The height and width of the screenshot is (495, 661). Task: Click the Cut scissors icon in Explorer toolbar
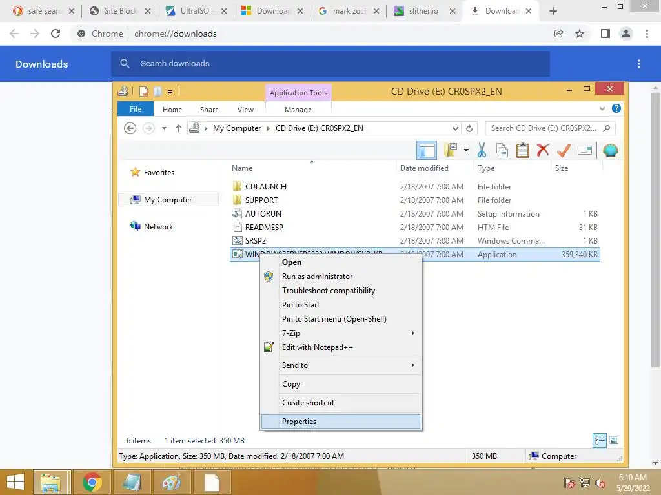coord(482,150)
